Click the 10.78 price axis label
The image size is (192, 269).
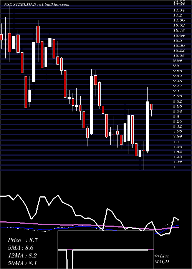coord(179,30)
